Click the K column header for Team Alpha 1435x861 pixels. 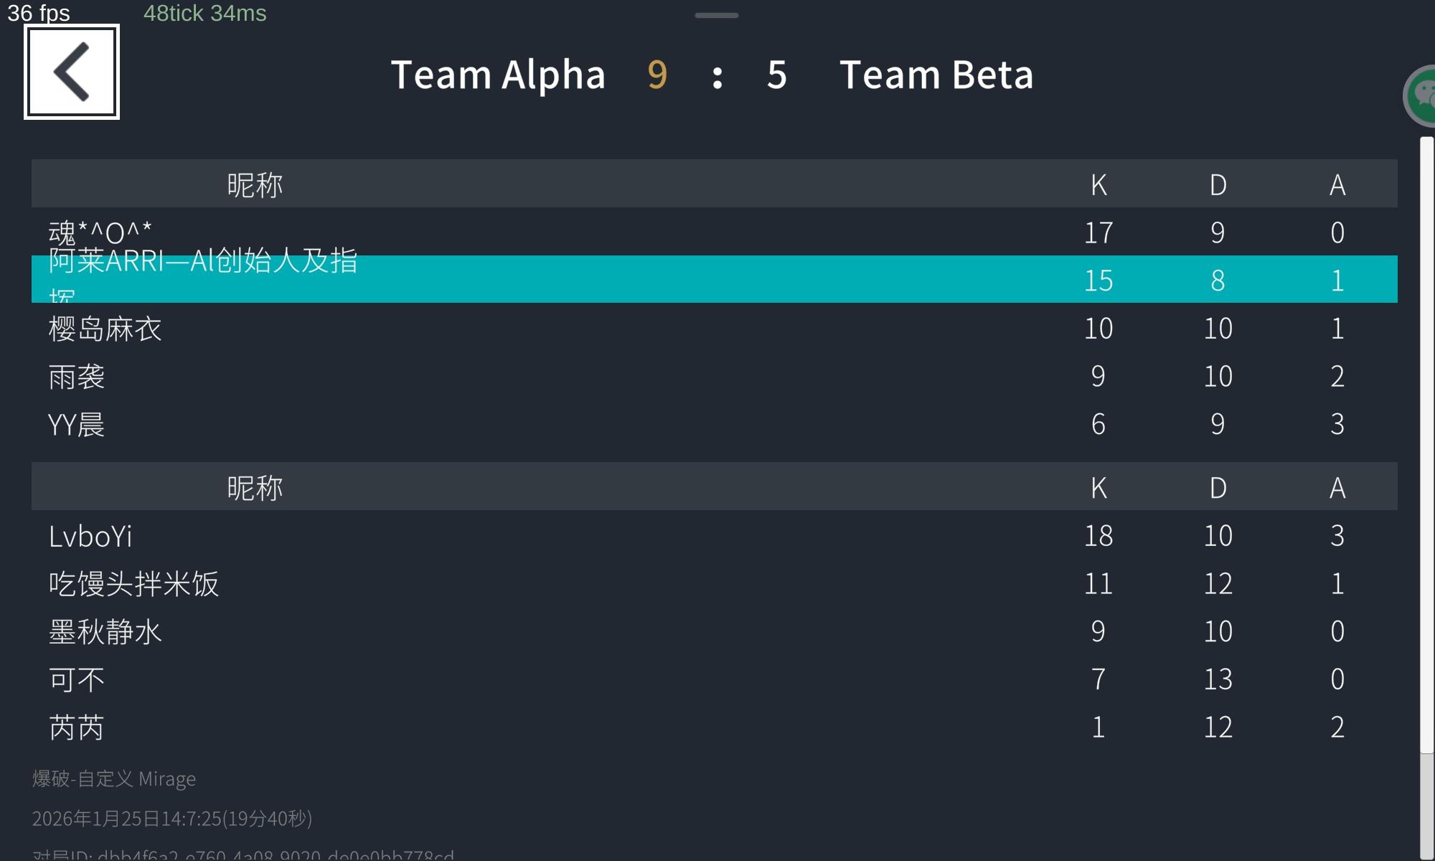tap(1098, 184)
